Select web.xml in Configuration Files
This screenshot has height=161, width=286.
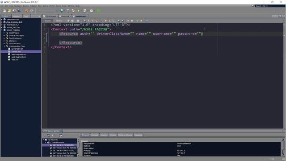click(15, 59)
